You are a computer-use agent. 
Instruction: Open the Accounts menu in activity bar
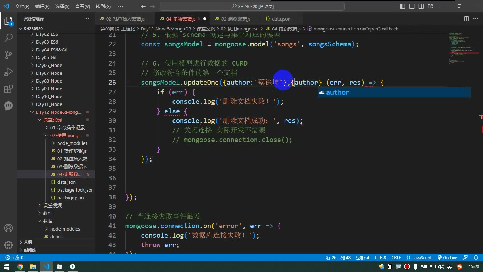[x=8, y=228]
